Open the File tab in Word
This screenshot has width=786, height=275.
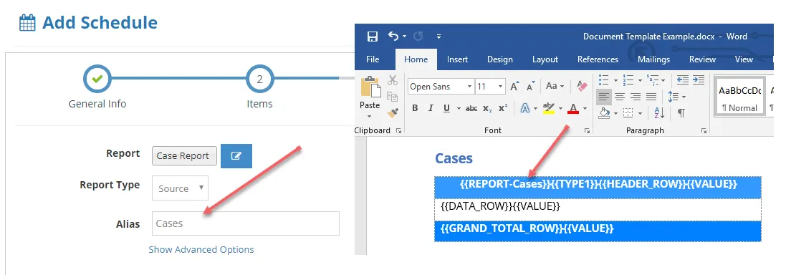coord(373,59)
